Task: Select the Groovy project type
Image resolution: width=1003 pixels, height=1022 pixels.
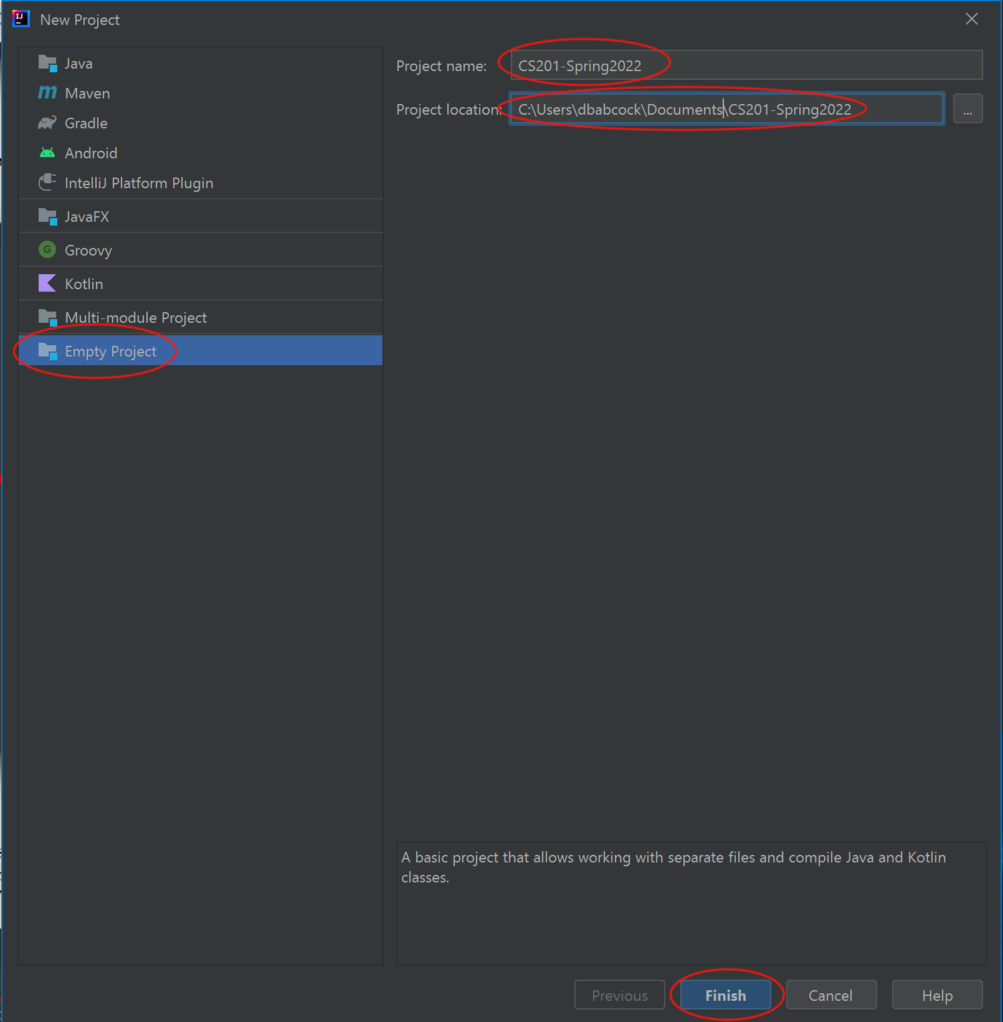Action: coord(88,249)
